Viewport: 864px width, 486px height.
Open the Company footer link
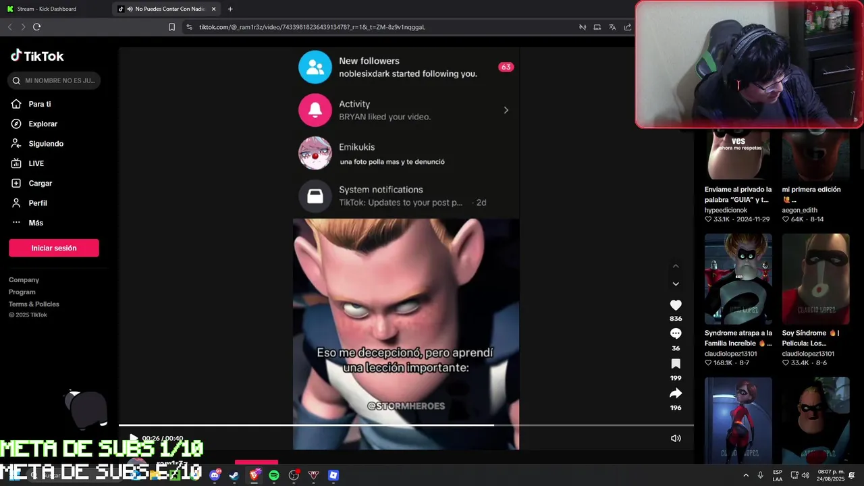pyautogui.click(x=24, y=279)
